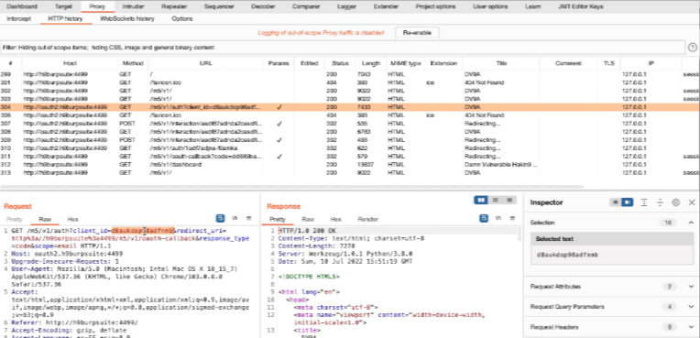Sort history by MIME type column
This screenshot has width=700, height=338.
[x=405, y=63]
